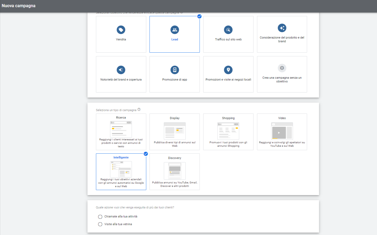The image size is (377, 235).
Task: Select the Vendita price tag icon
Action: 121,30
